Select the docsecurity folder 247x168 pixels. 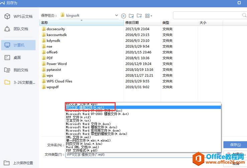(x=53, y=29)
